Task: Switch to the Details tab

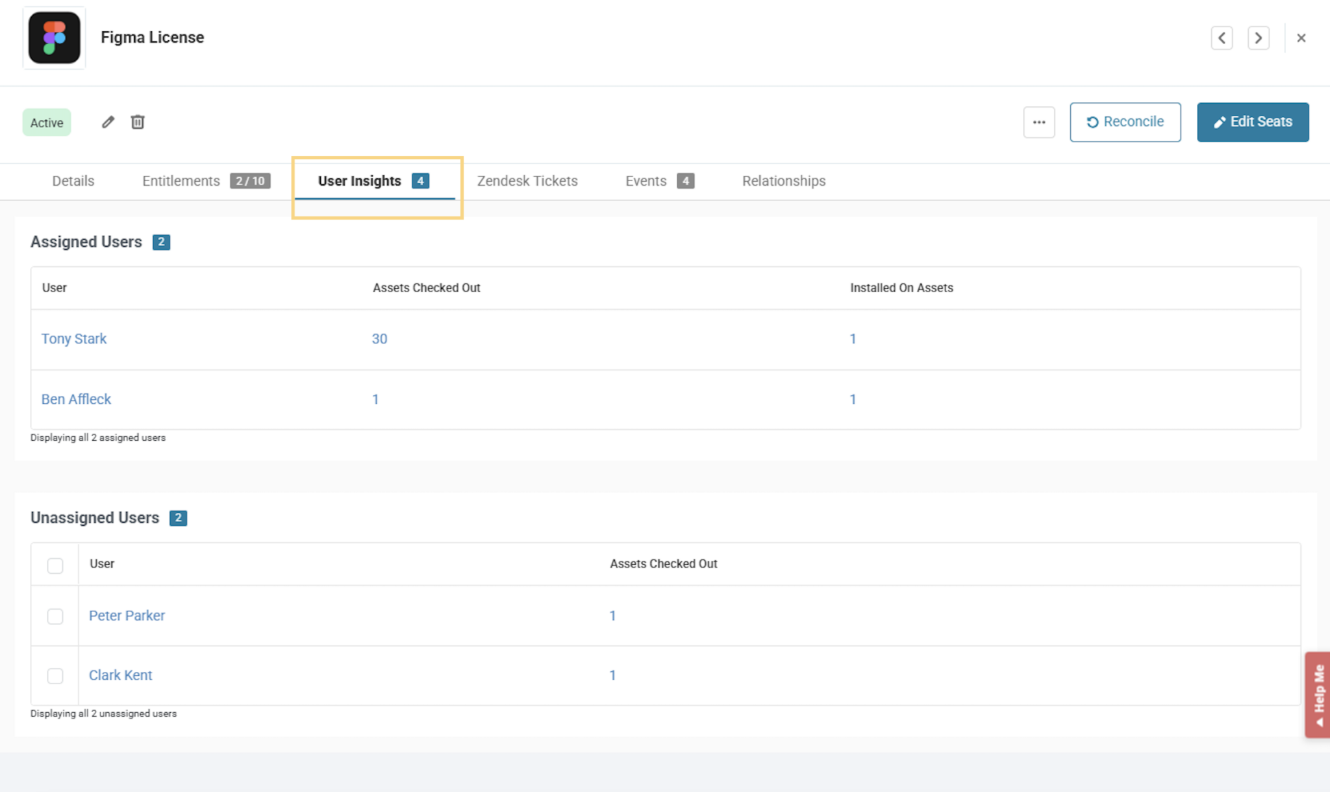Action: coord(73,181)
